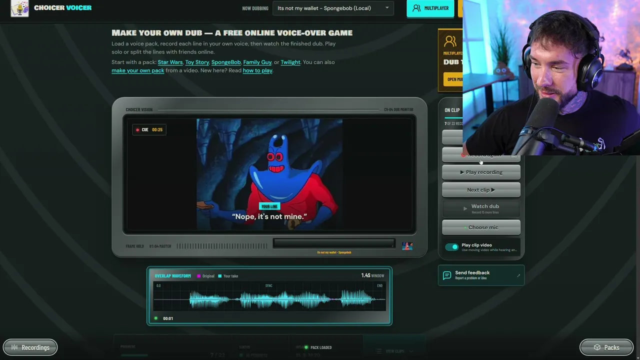Click the pack thumbnail icon on the monitor

pos(407,246)
